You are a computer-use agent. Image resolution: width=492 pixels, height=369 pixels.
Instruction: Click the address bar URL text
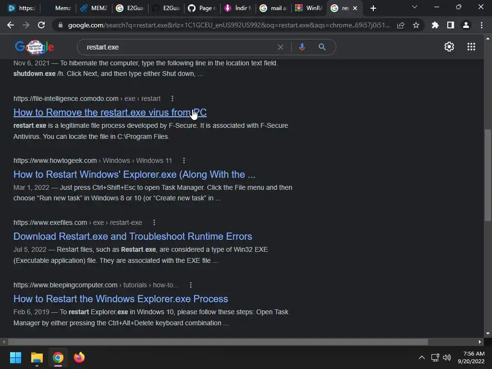[x=229, y=25]
